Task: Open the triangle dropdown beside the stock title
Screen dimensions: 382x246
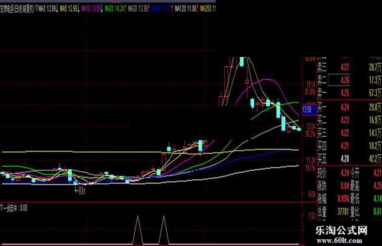Action: [36, 9]
